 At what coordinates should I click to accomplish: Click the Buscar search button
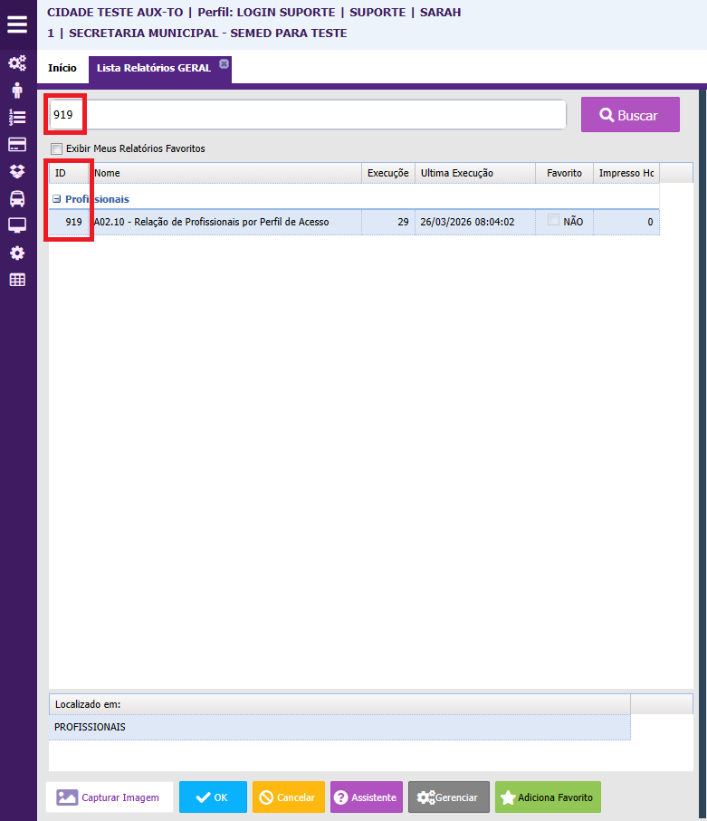click(x=630, y=115)
